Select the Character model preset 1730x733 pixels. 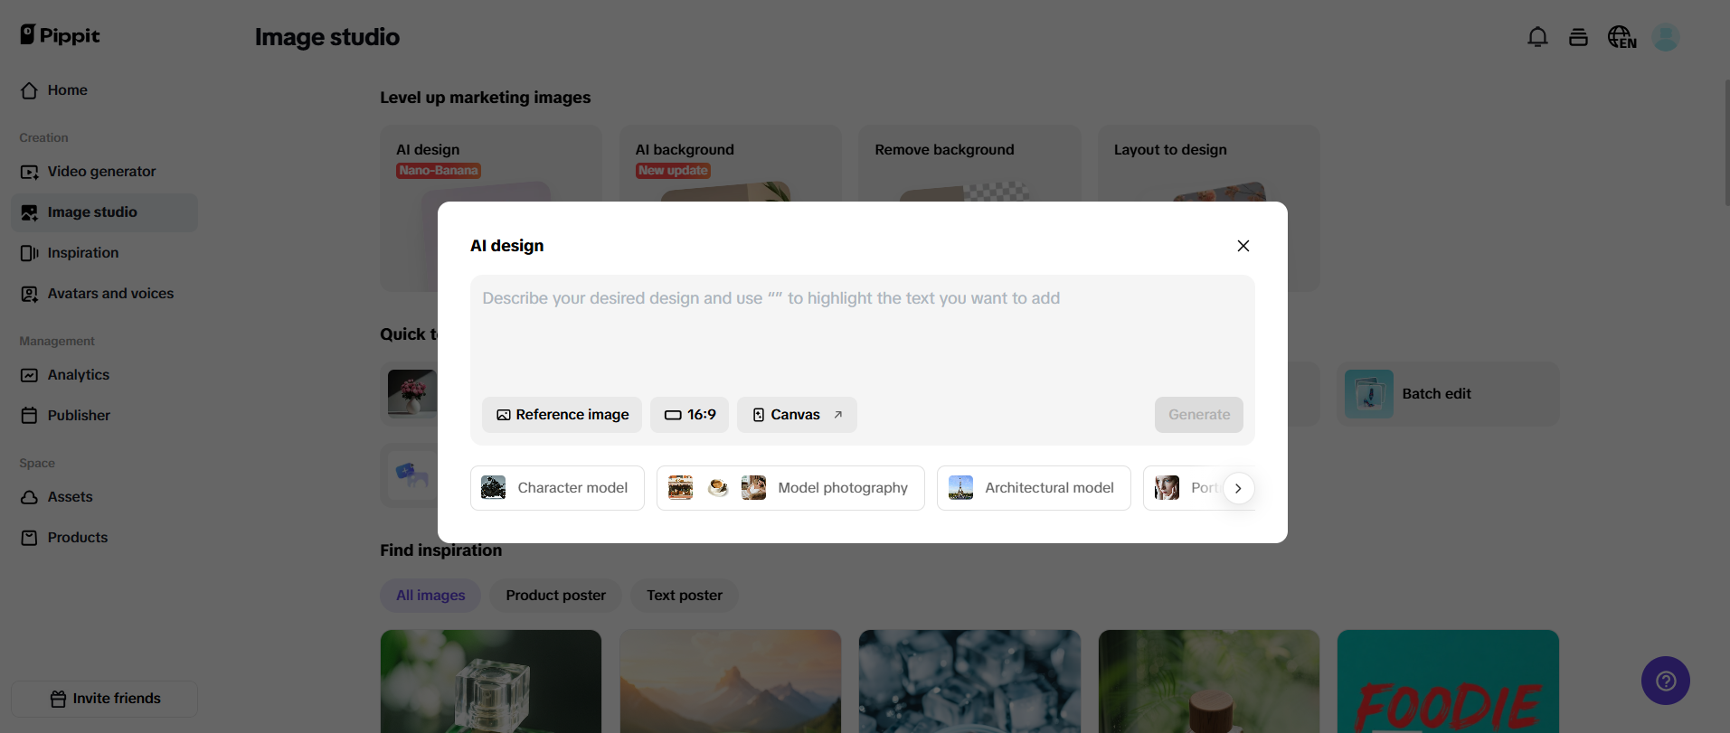click(x=557, y=488)
